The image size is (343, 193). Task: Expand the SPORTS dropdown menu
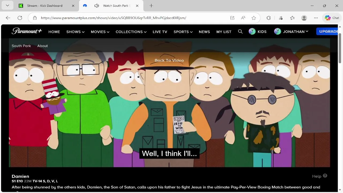[183, 32]
